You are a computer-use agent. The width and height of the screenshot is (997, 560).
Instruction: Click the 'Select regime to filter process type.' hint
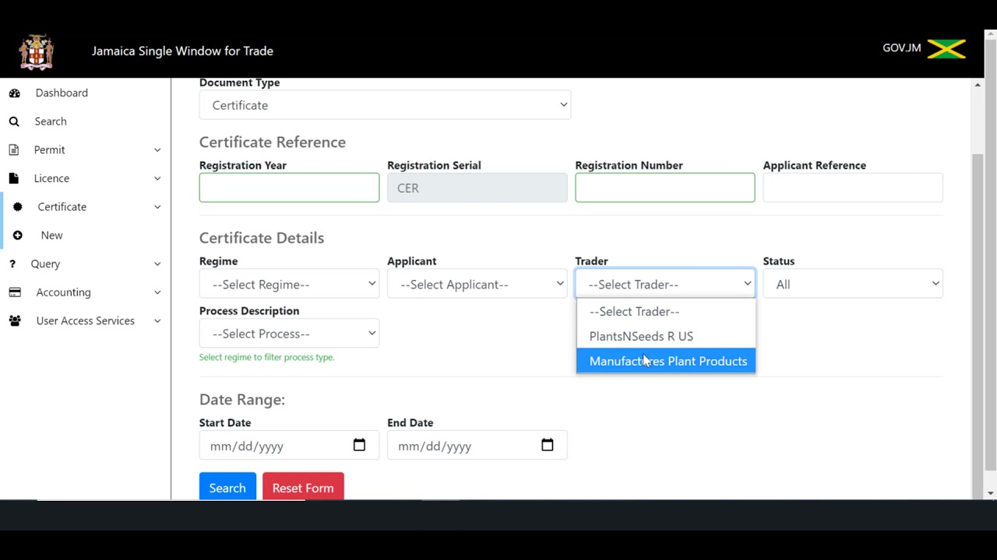(x=266, y=357)
